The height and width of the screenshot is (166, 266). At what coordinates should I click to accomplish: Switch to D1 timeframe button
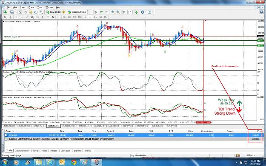pos(95,17)
